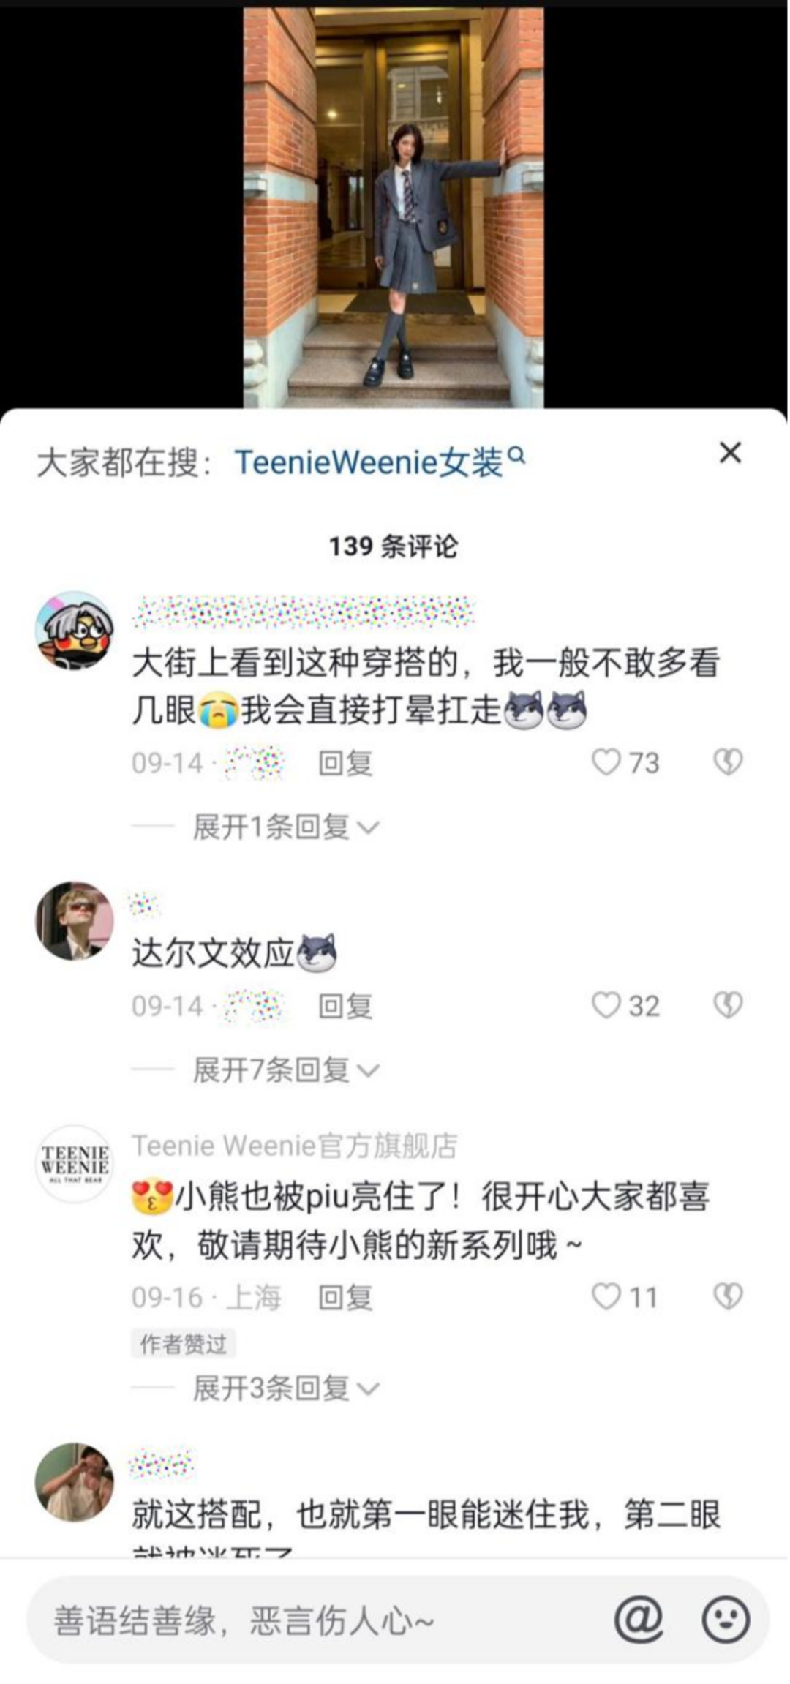This screenshot has height=1684, width=790.
Task: Dislike the first comment with broken heart
Action: 728,762
